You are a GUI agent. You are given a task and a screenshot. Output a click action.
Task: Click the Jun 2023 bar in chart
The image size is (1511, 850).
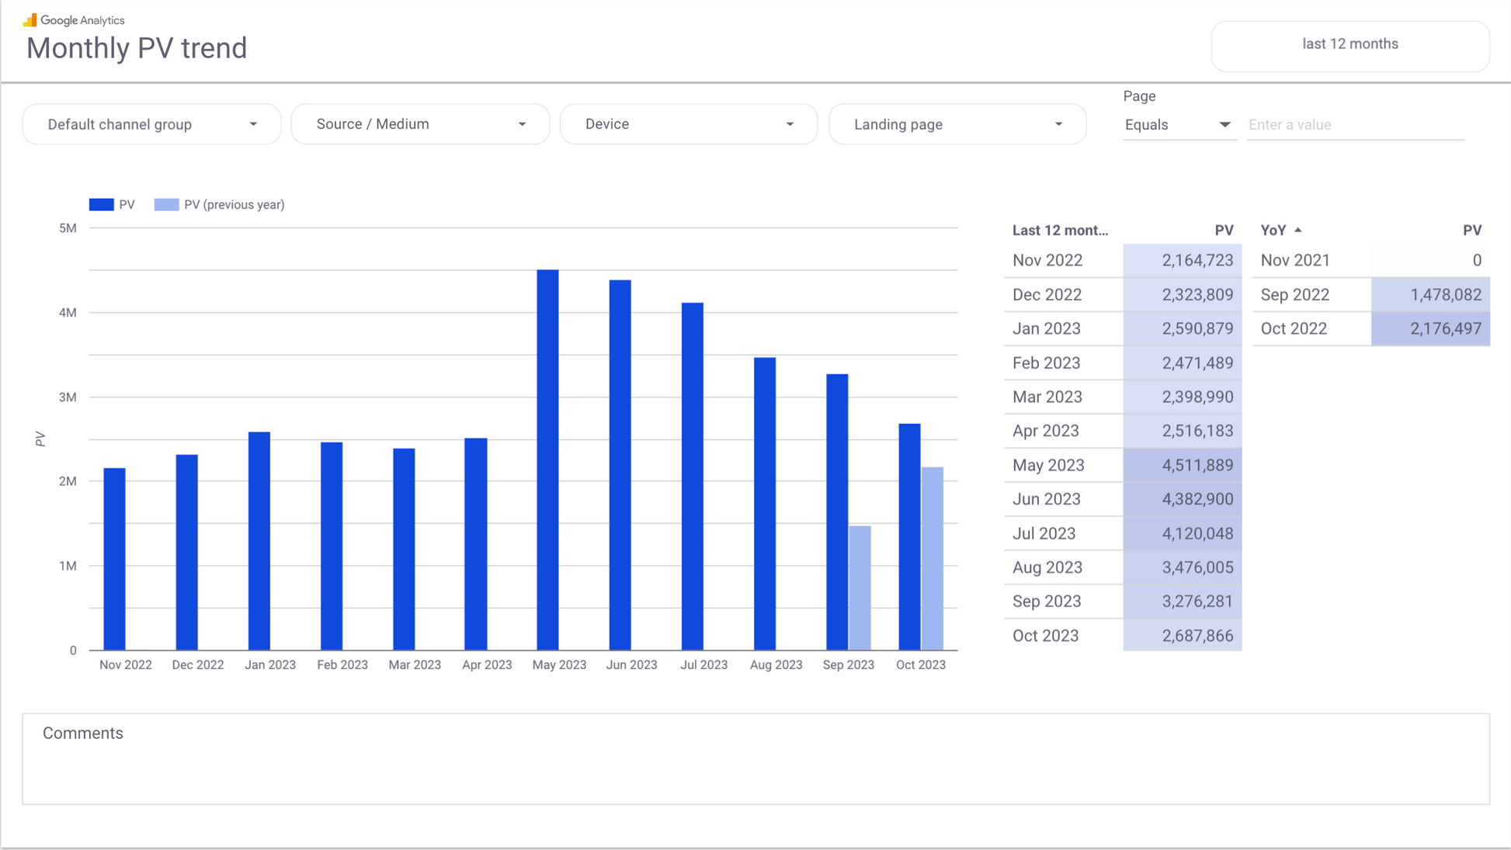620,464
